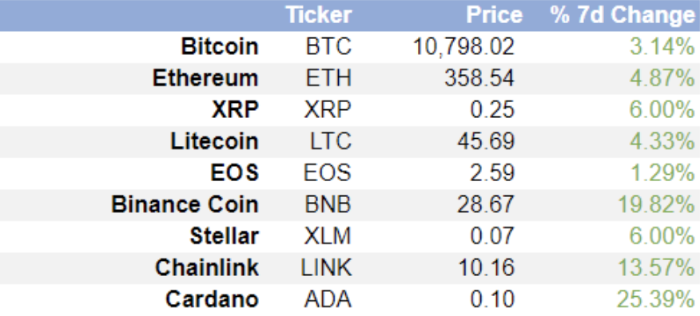Click the LINK 10.16 price cell
Viewport: 700px width, 316px height.
coord(486,268)
